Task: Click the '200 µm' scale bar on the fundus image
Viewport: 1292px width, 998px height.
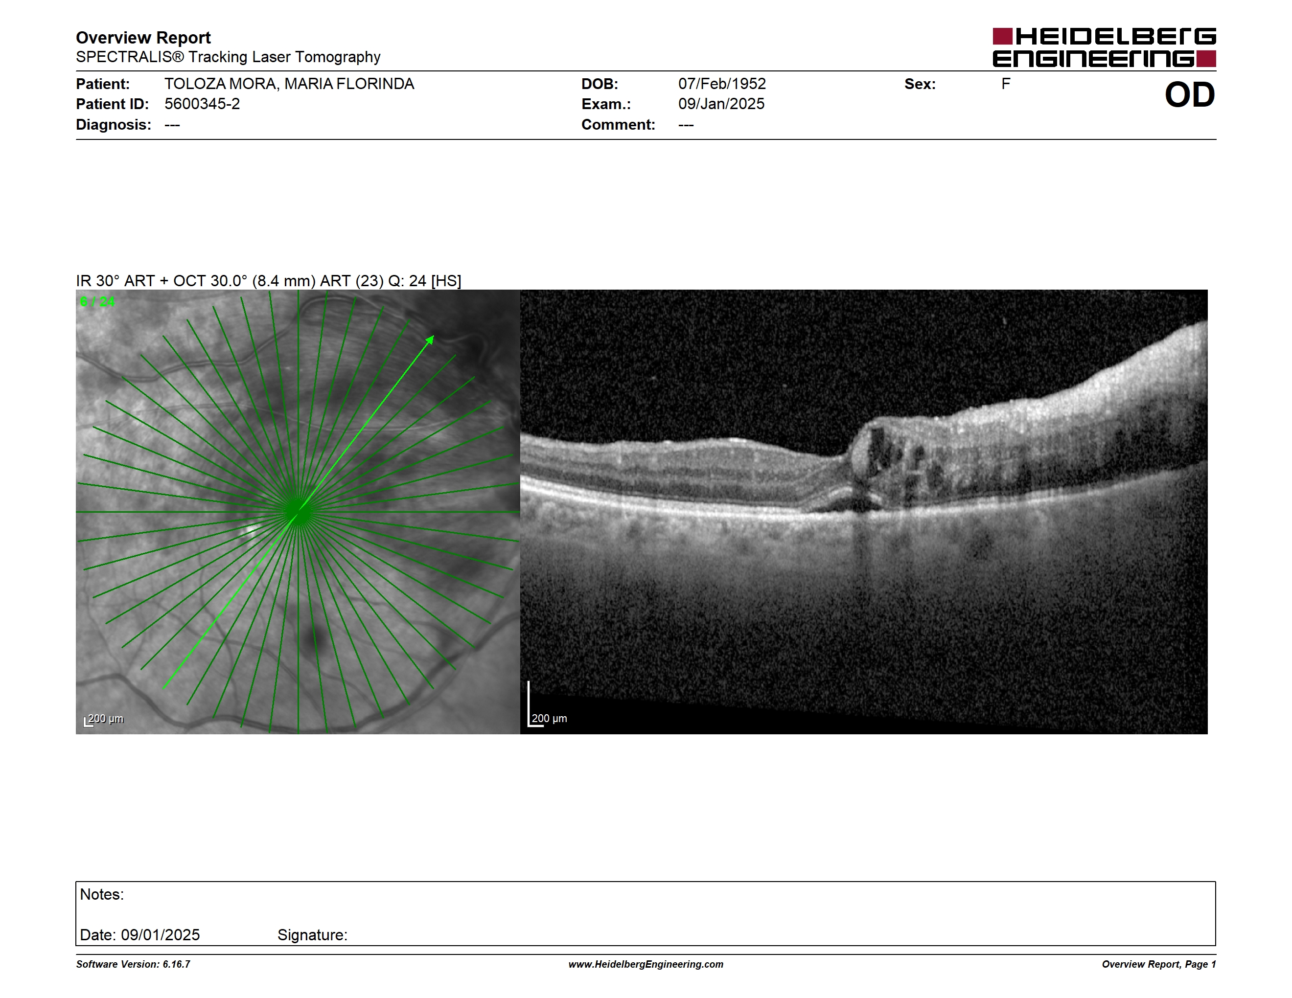Action: (x=104, y=720)
